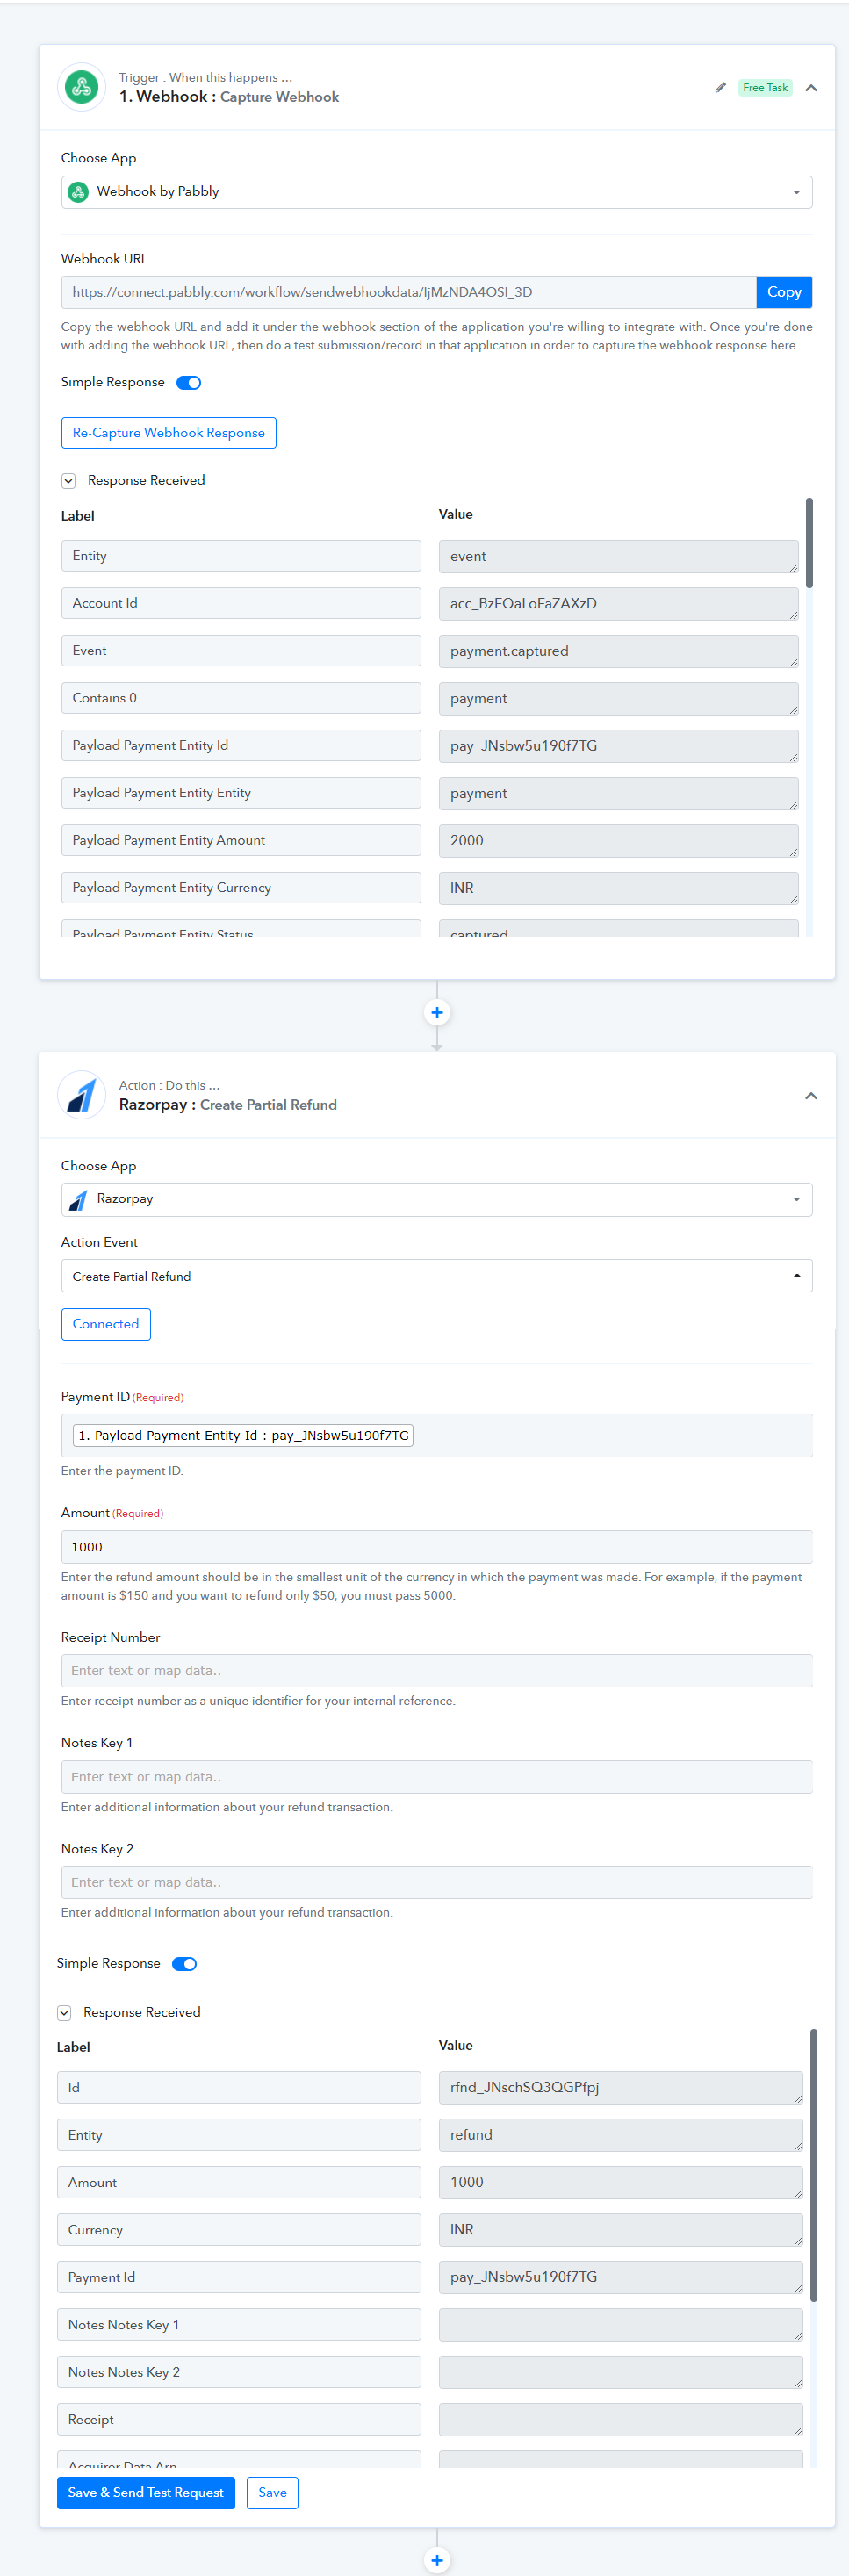
Task: Click the rfnd_JNschSQ3QGPfpj value field
Action: (621, 2087)
